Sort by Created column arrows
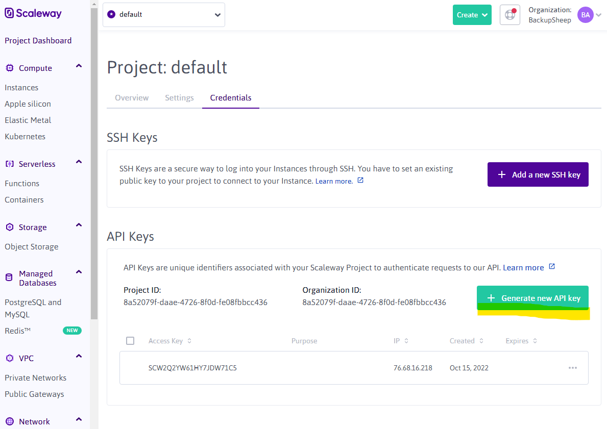Image resolution: width=607 pixels, height=429 pixels. pos(481,341)
